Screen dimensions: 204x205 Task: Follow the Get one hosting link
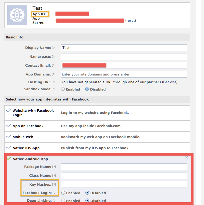[170, 82]
